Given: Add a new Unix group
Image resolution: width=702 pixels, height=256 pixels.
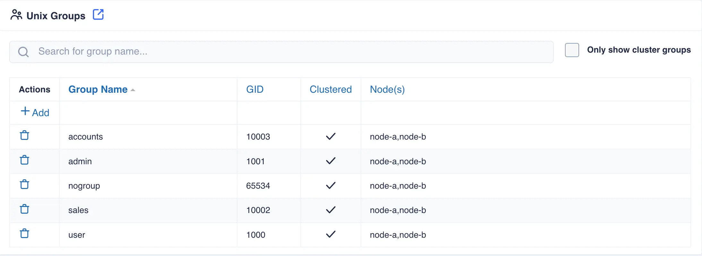Looking at the screenshot, I should click(35, 113).
